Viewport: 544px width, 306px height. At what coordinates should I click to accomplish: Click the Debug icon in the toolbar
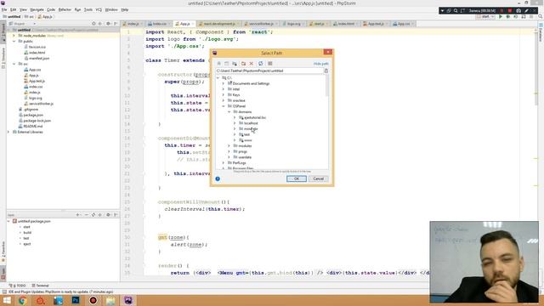tap(508, 17)
